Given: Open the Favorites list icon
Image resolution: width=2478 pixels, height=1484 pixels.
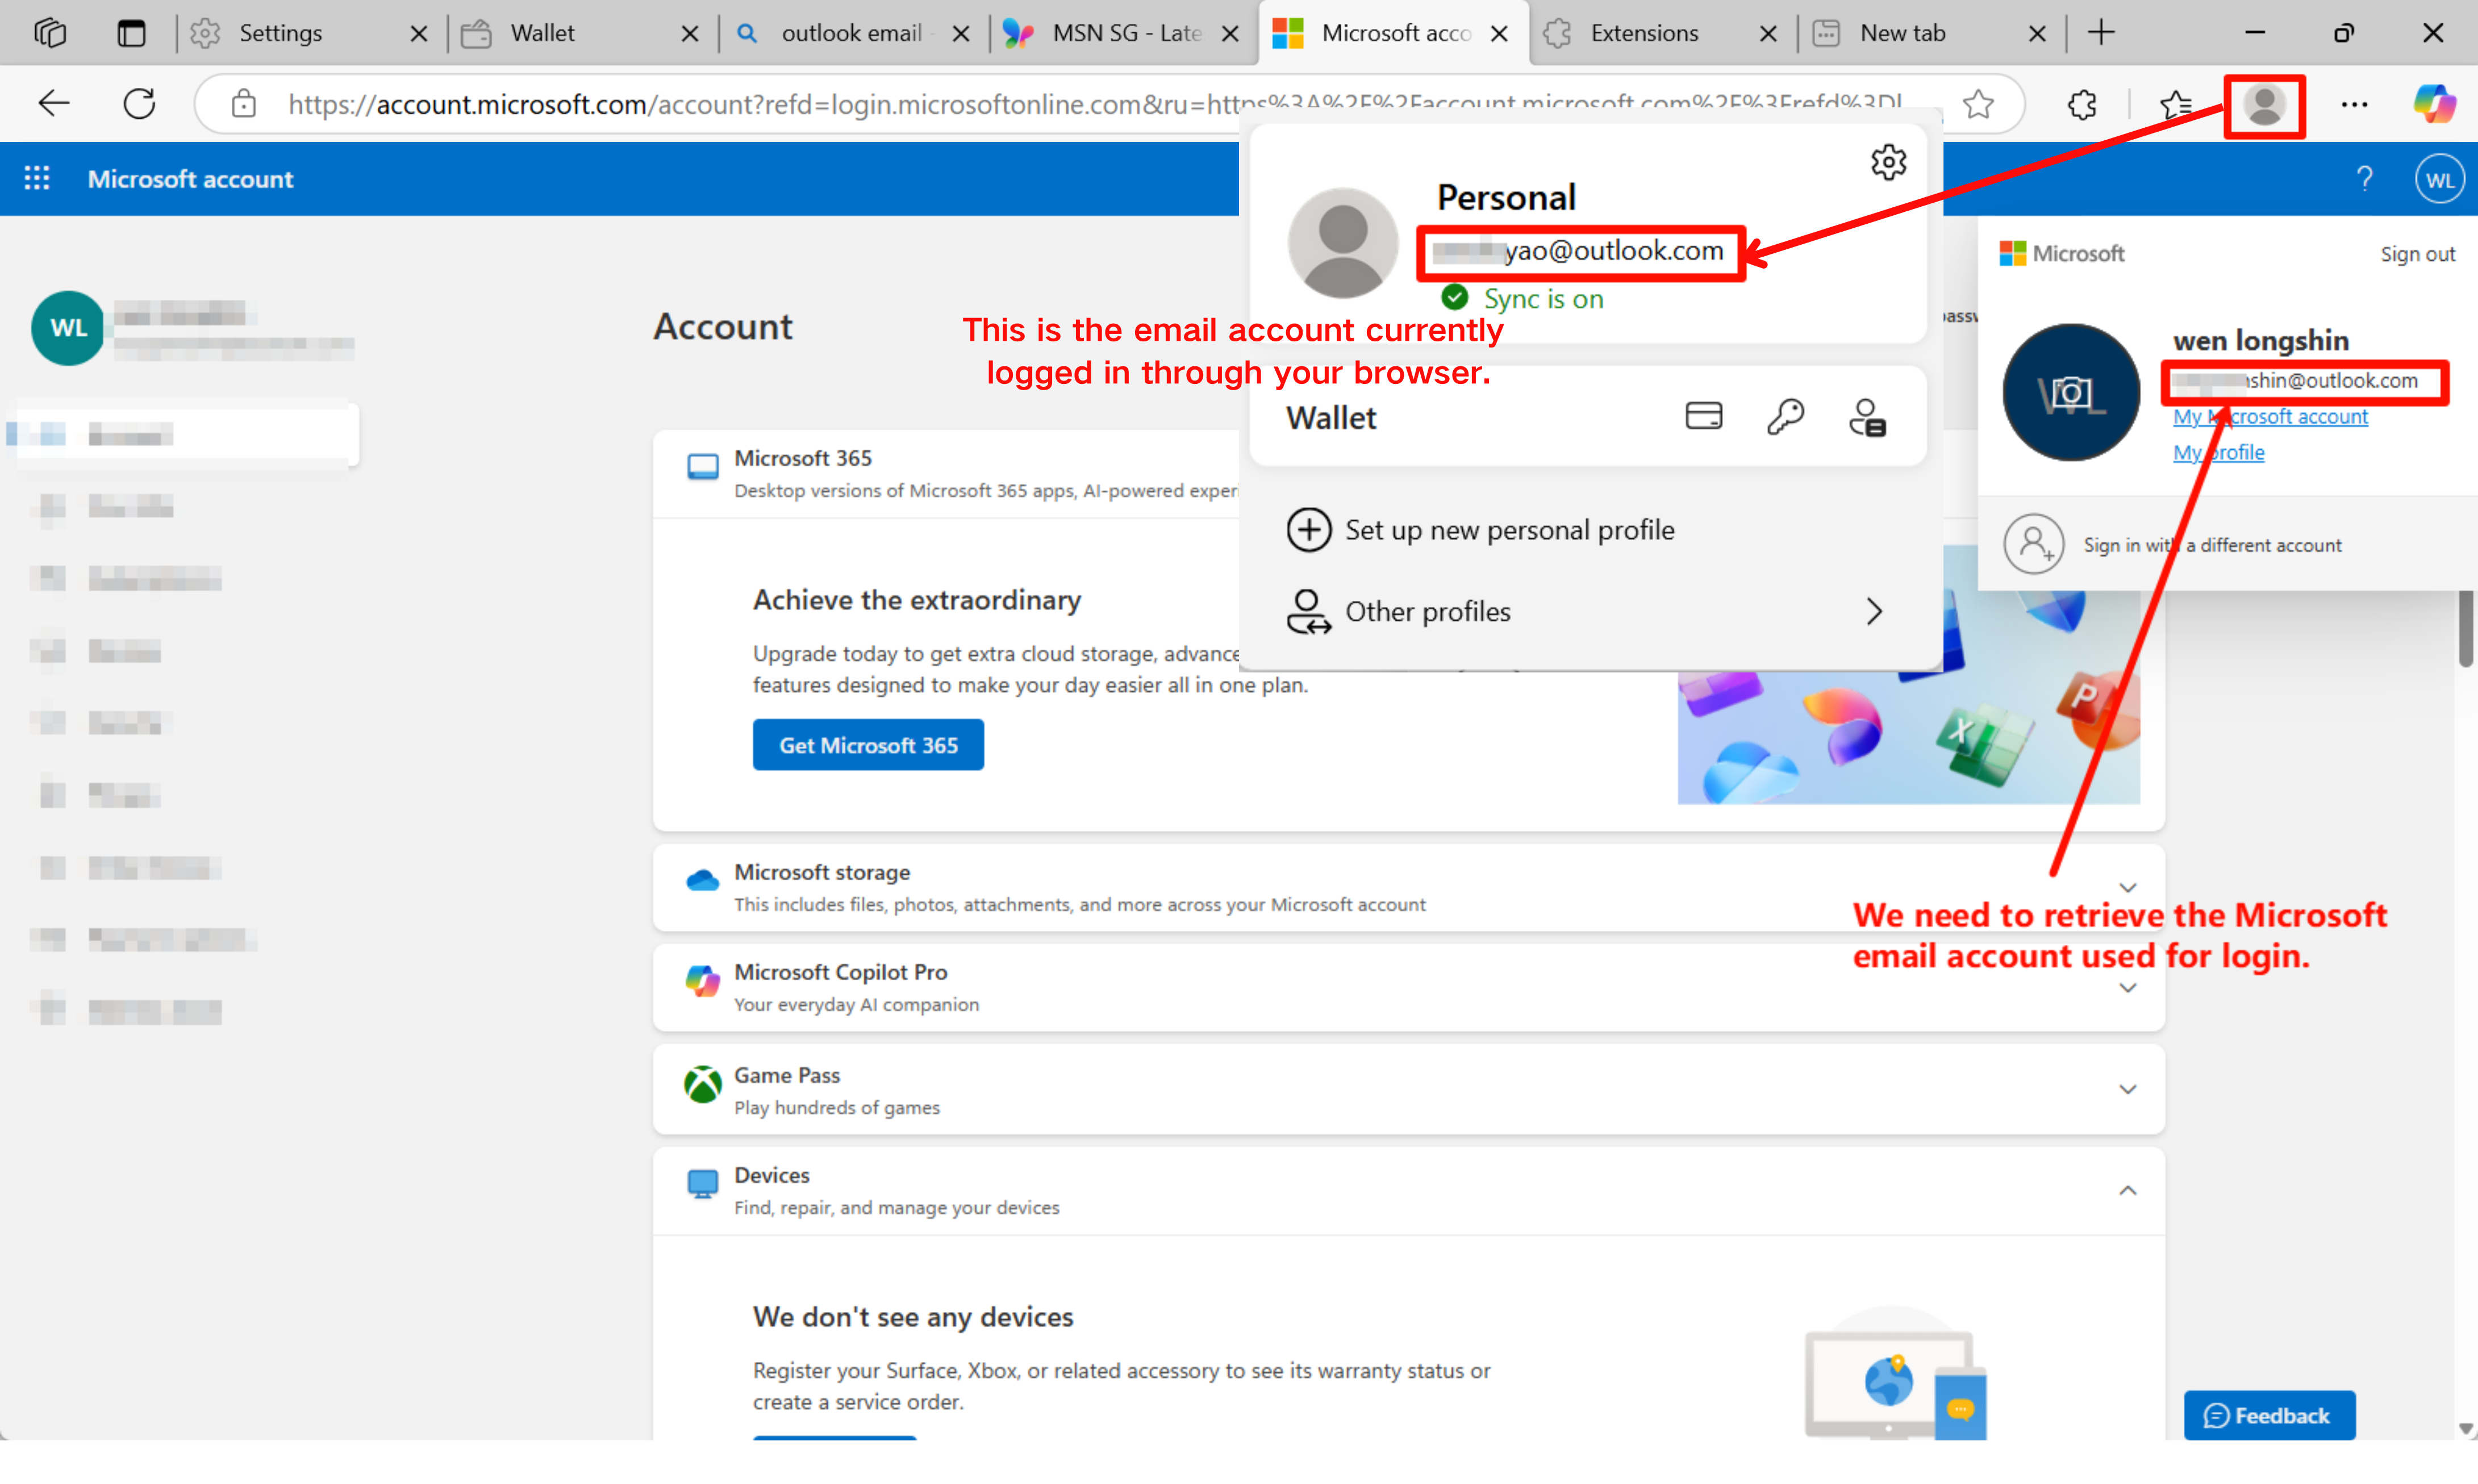Looking at the screenshot, I should tap(2175, 104).
